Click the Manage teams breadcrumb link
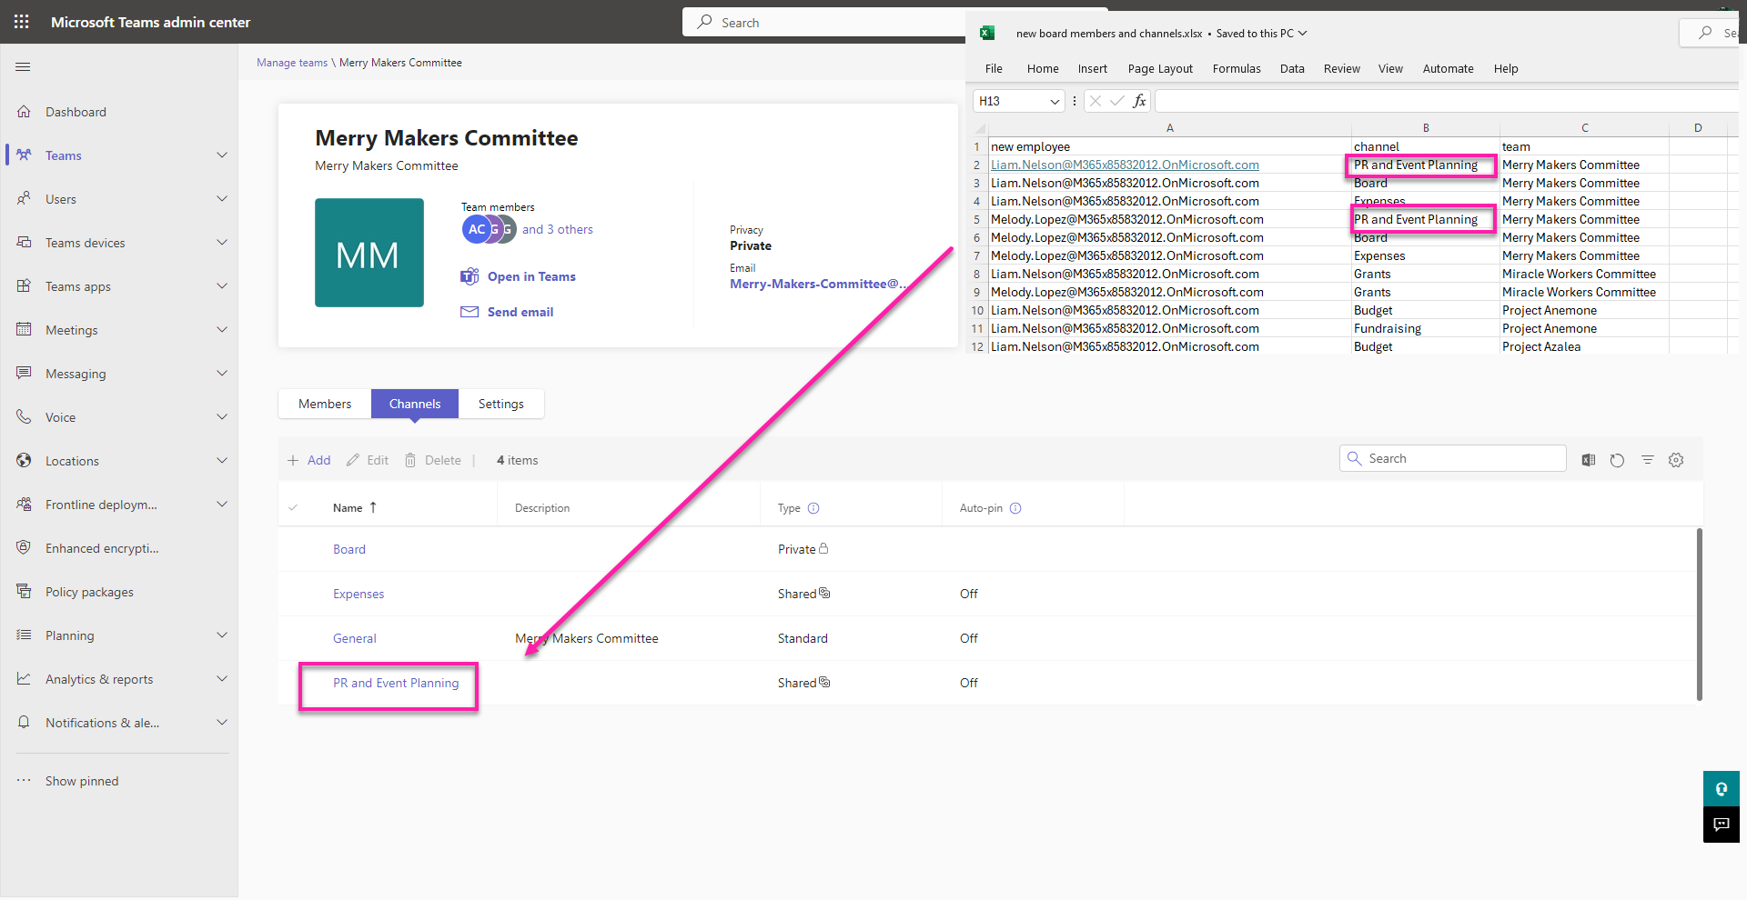Viewport: 1747px width, 900px height. click(x=292, y=63)
